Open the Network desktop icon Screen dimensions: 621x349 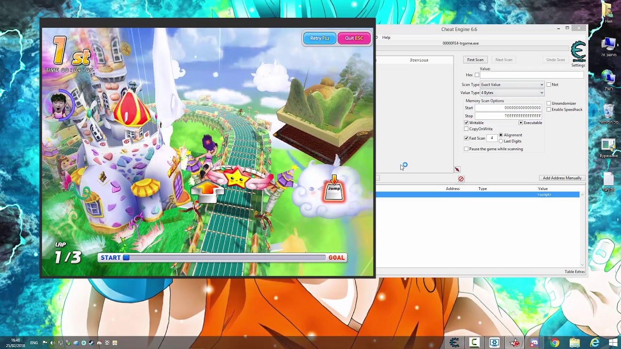[608, 81]
